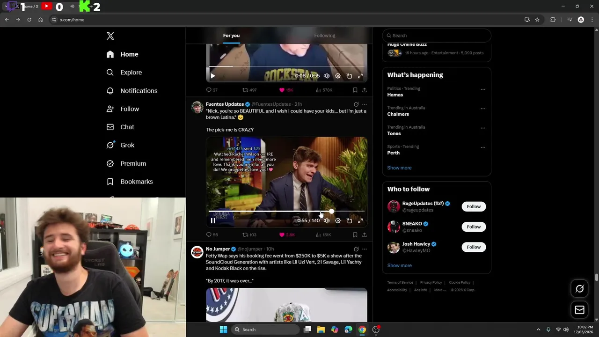Follow SNEAKO
Viewport: 599px width, 337px height.
click(474, 227)
